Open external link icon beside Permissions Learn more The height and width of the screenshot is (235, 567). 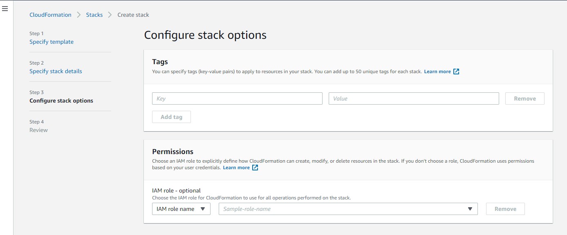255,168
